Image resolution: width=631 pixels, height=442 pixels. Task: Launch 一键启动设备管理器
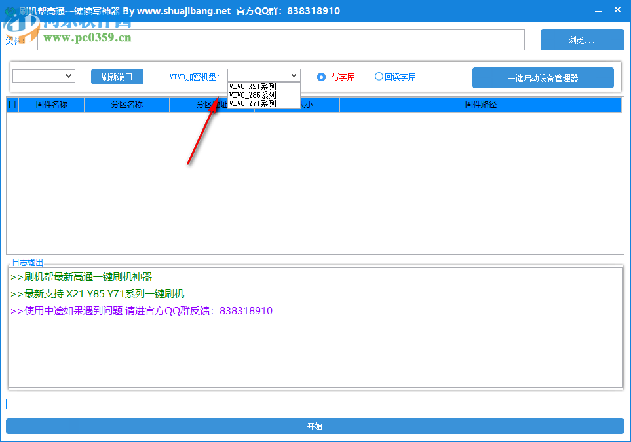click(543, 78)
